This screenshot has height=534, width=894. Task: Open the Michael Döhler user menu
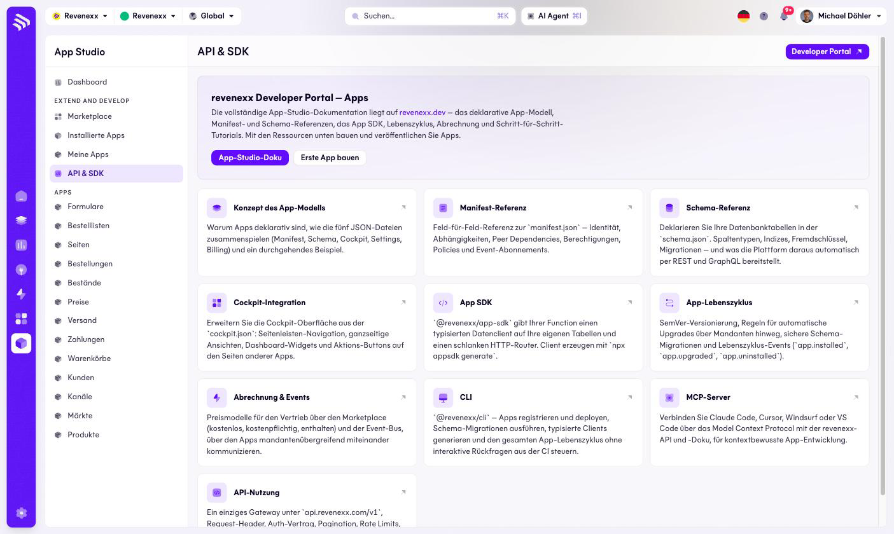point(841,16)
